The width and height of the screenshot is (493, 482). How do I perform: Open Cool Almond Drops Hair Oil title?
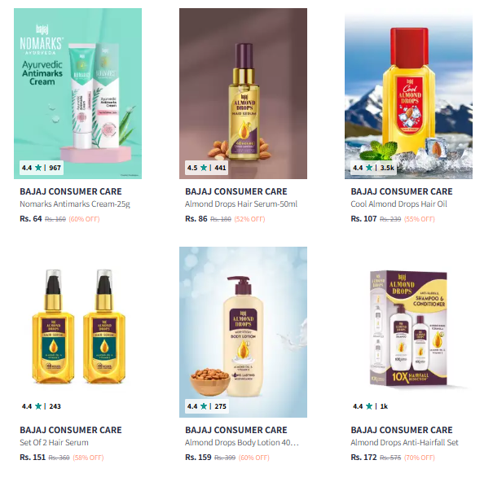pyautogui.click(x=398, y=204)
